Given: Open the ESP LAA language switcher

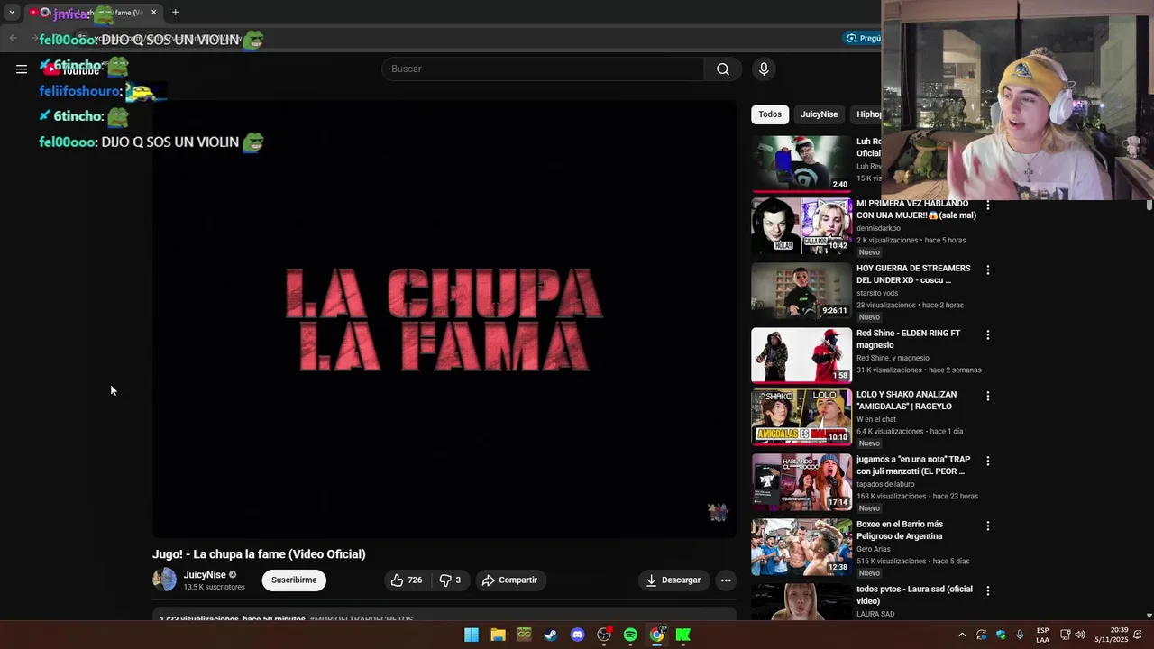Looking at the screenshot, I should [x=1042, y=635].
